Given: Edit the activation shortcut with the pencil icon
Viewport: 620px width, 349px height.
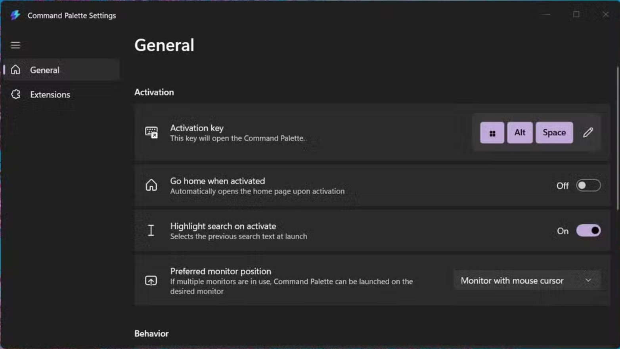Looking at the screenshot, I should (x=588, y=133).
